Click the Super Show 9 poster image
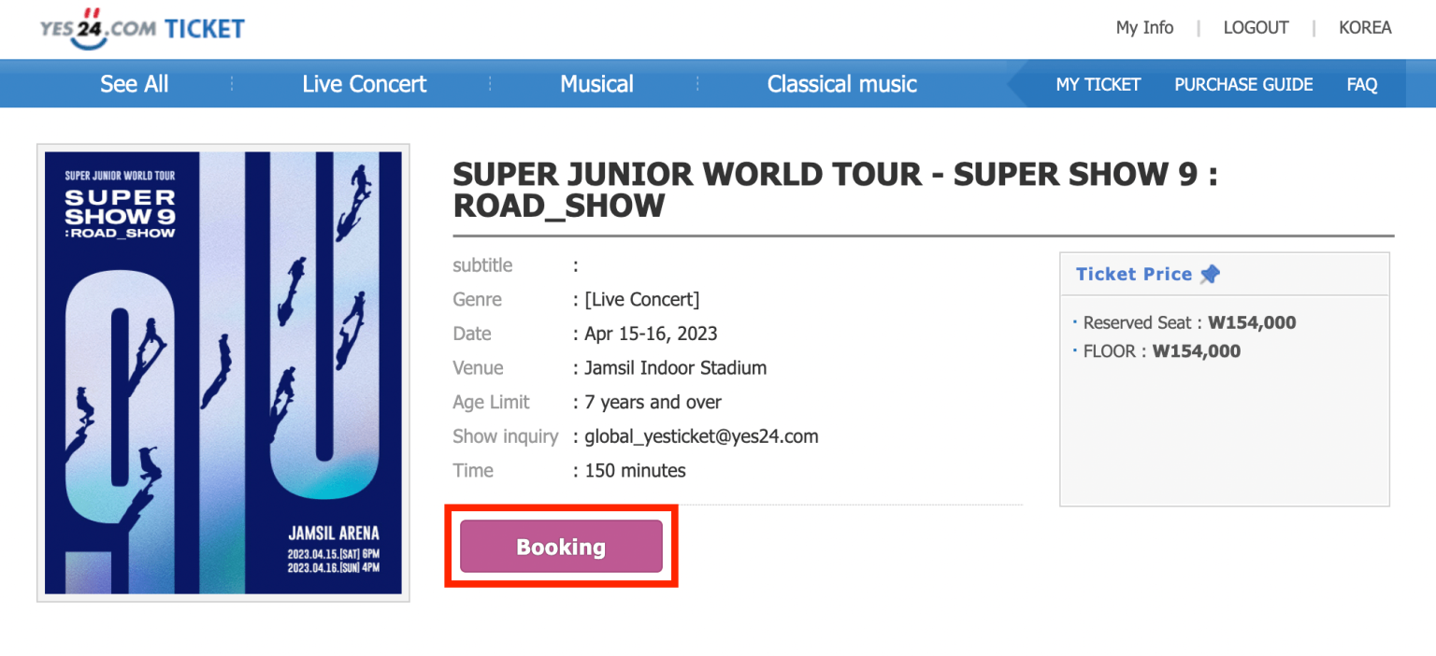 [223, 373]
